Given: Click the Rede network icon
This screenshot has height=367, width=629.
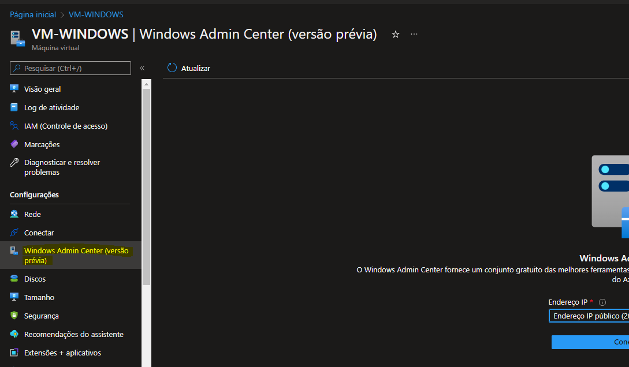Looking at the screenshot, I should [14, 214].
